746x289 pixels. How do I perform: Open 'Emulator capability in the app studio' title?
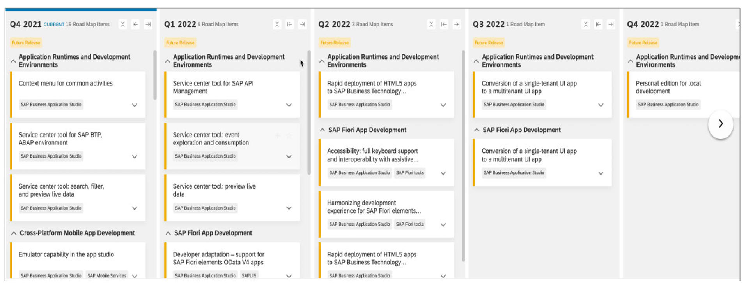(x=66, y=254)
